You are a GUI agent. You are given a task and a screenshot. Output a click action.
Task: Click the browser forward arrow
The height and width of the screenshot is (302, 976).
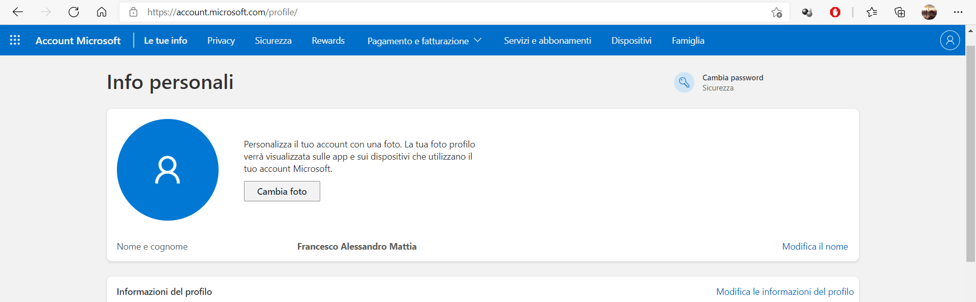pos(46,12)
